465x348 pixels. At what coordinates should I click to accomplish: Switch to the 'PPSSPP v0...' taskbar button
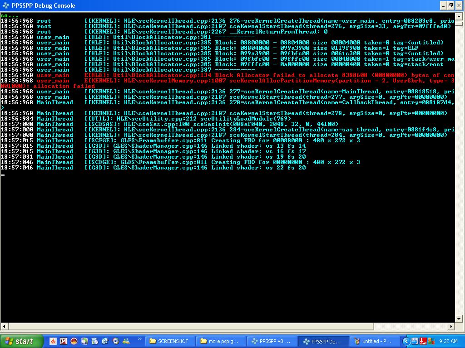[272, 341]
